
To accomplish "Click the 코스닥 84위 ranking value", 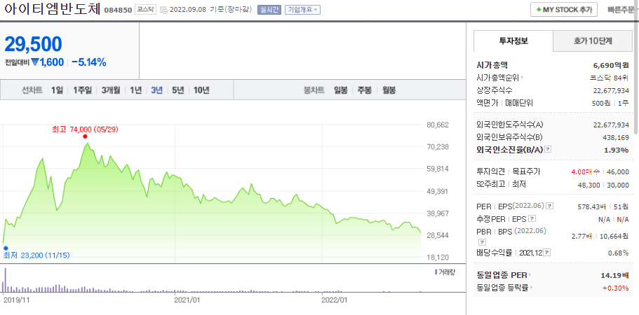I will 610,78.
